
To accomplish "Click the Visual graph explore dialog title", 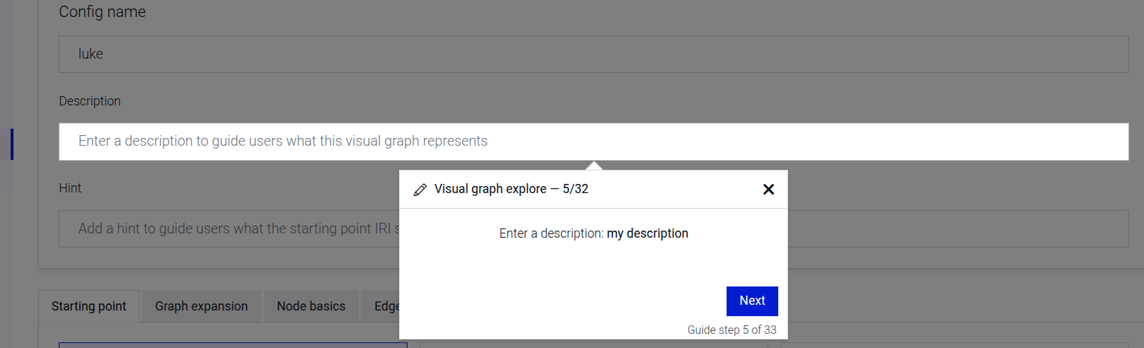I will [511, 190].
